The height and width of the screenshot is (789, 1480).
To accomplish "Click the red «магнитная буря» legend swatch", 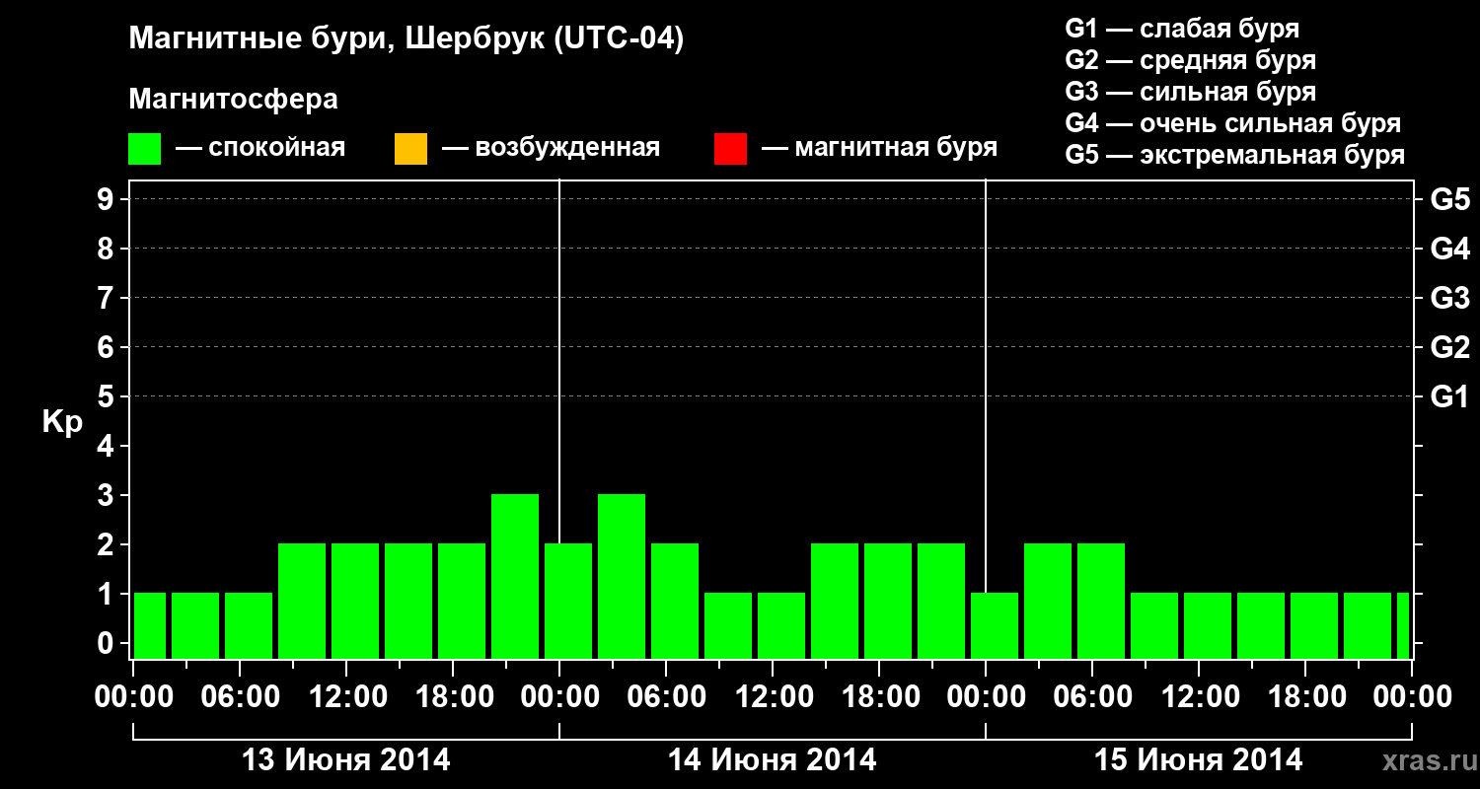I will [x=730, y=149].
